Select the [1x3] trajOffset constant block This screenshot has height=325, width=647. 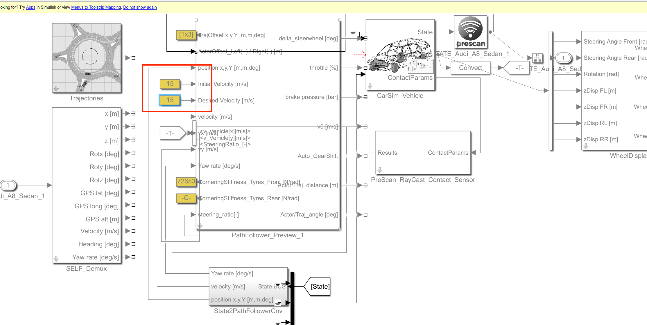tap(186, 35)
